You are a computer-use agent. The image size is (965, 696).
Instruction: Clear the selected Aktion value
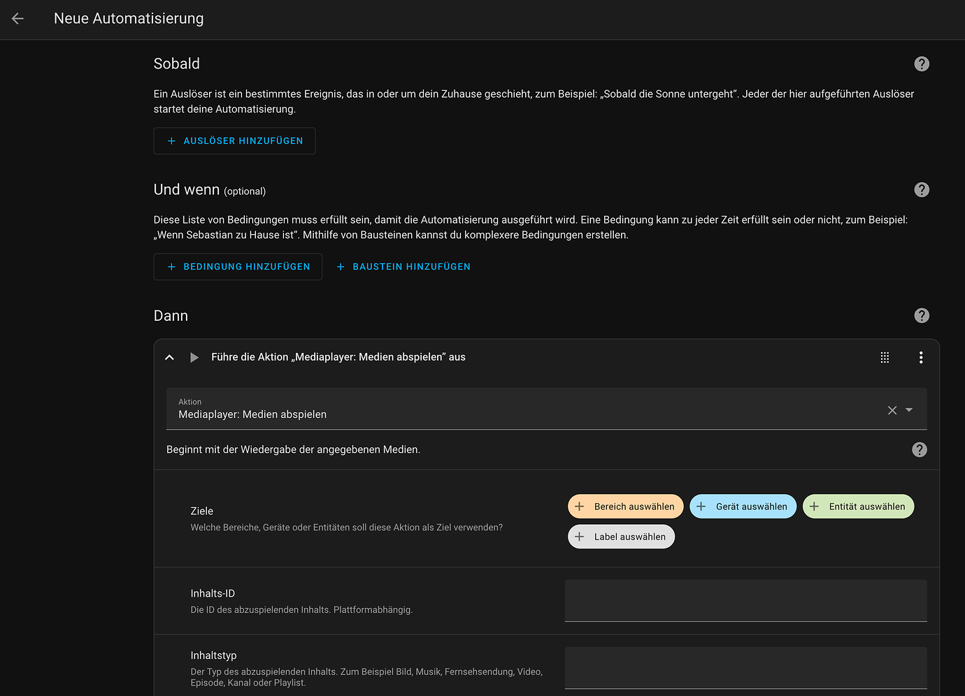[x=892, y=410]
